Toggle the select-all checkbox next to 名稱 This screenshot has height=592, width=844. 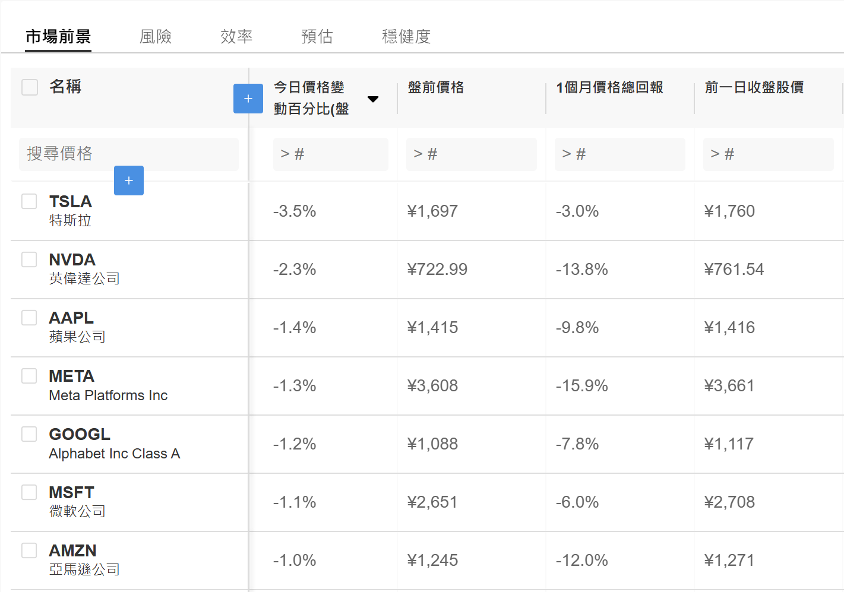[30, 87]
